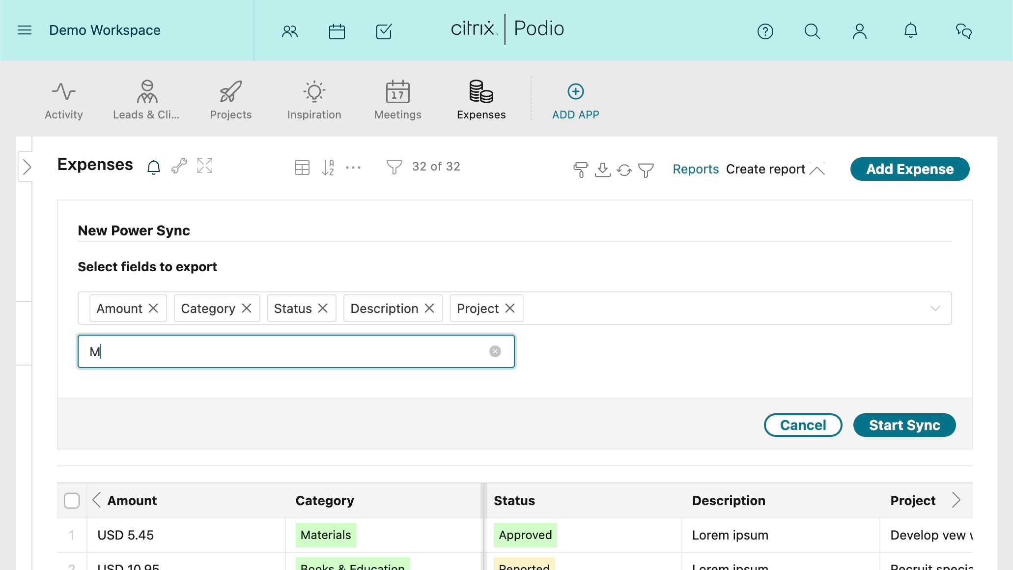Click the help question mark icon
1013x570 pixels.
coord(765,31)
